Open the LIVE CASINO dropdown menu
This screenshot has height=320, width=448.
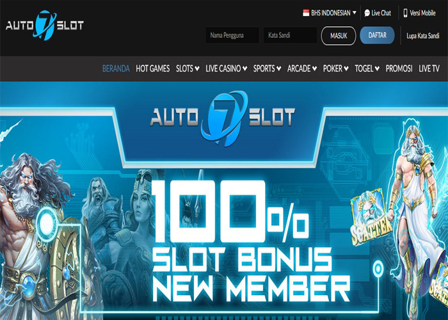(x=226, y=68)
